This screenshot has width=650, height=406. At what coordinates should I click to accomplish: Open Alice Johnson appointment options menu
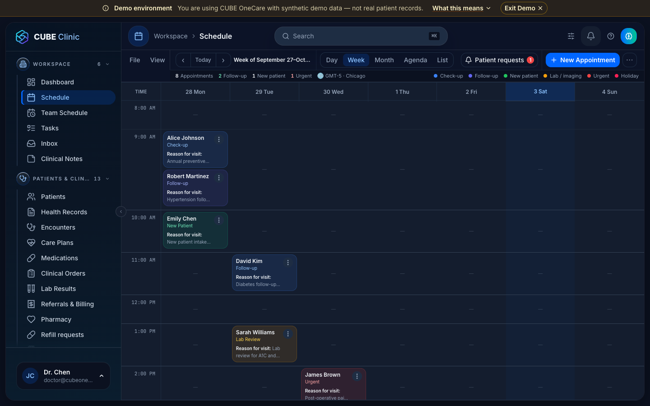point(219,139)
